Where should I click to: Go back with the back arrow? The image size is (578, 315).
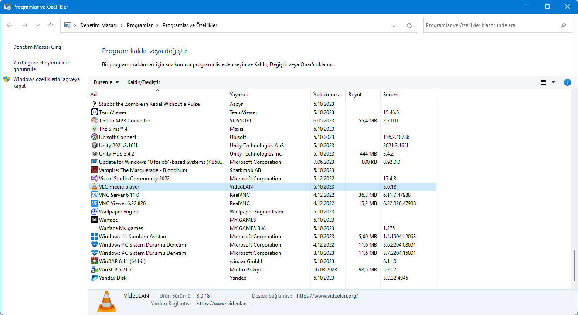10,25
